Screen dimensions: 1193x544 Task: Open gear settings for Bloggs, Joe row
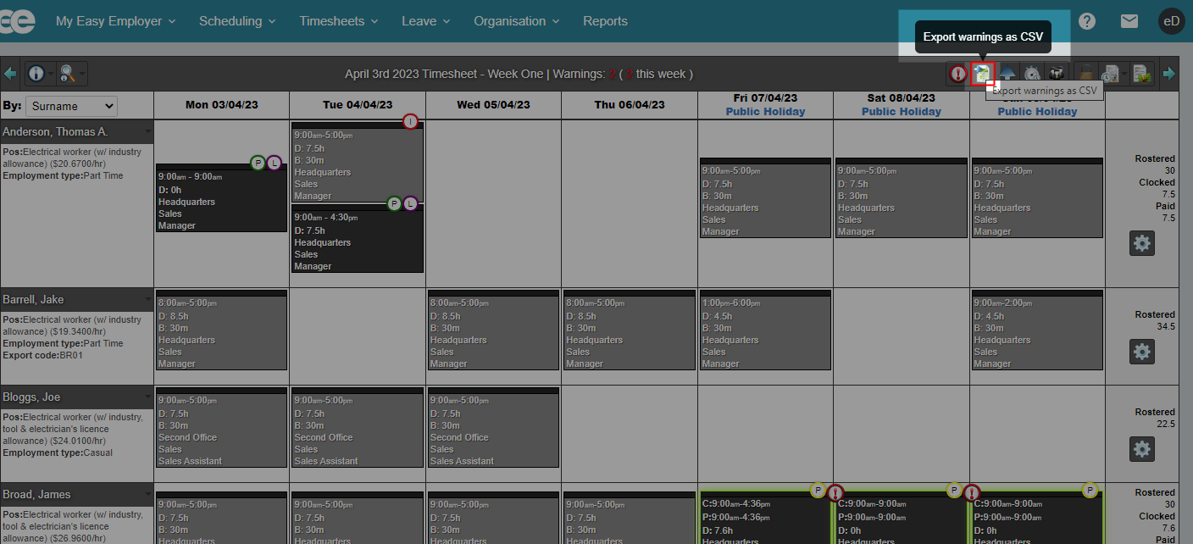coord(1142,448)
